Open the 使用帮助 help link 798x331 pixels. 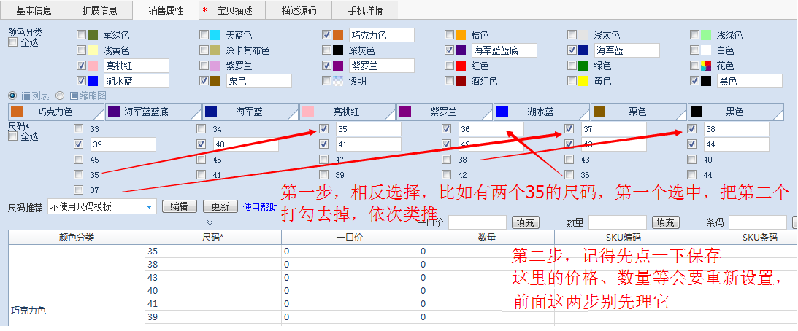click(x=260, y=207)
